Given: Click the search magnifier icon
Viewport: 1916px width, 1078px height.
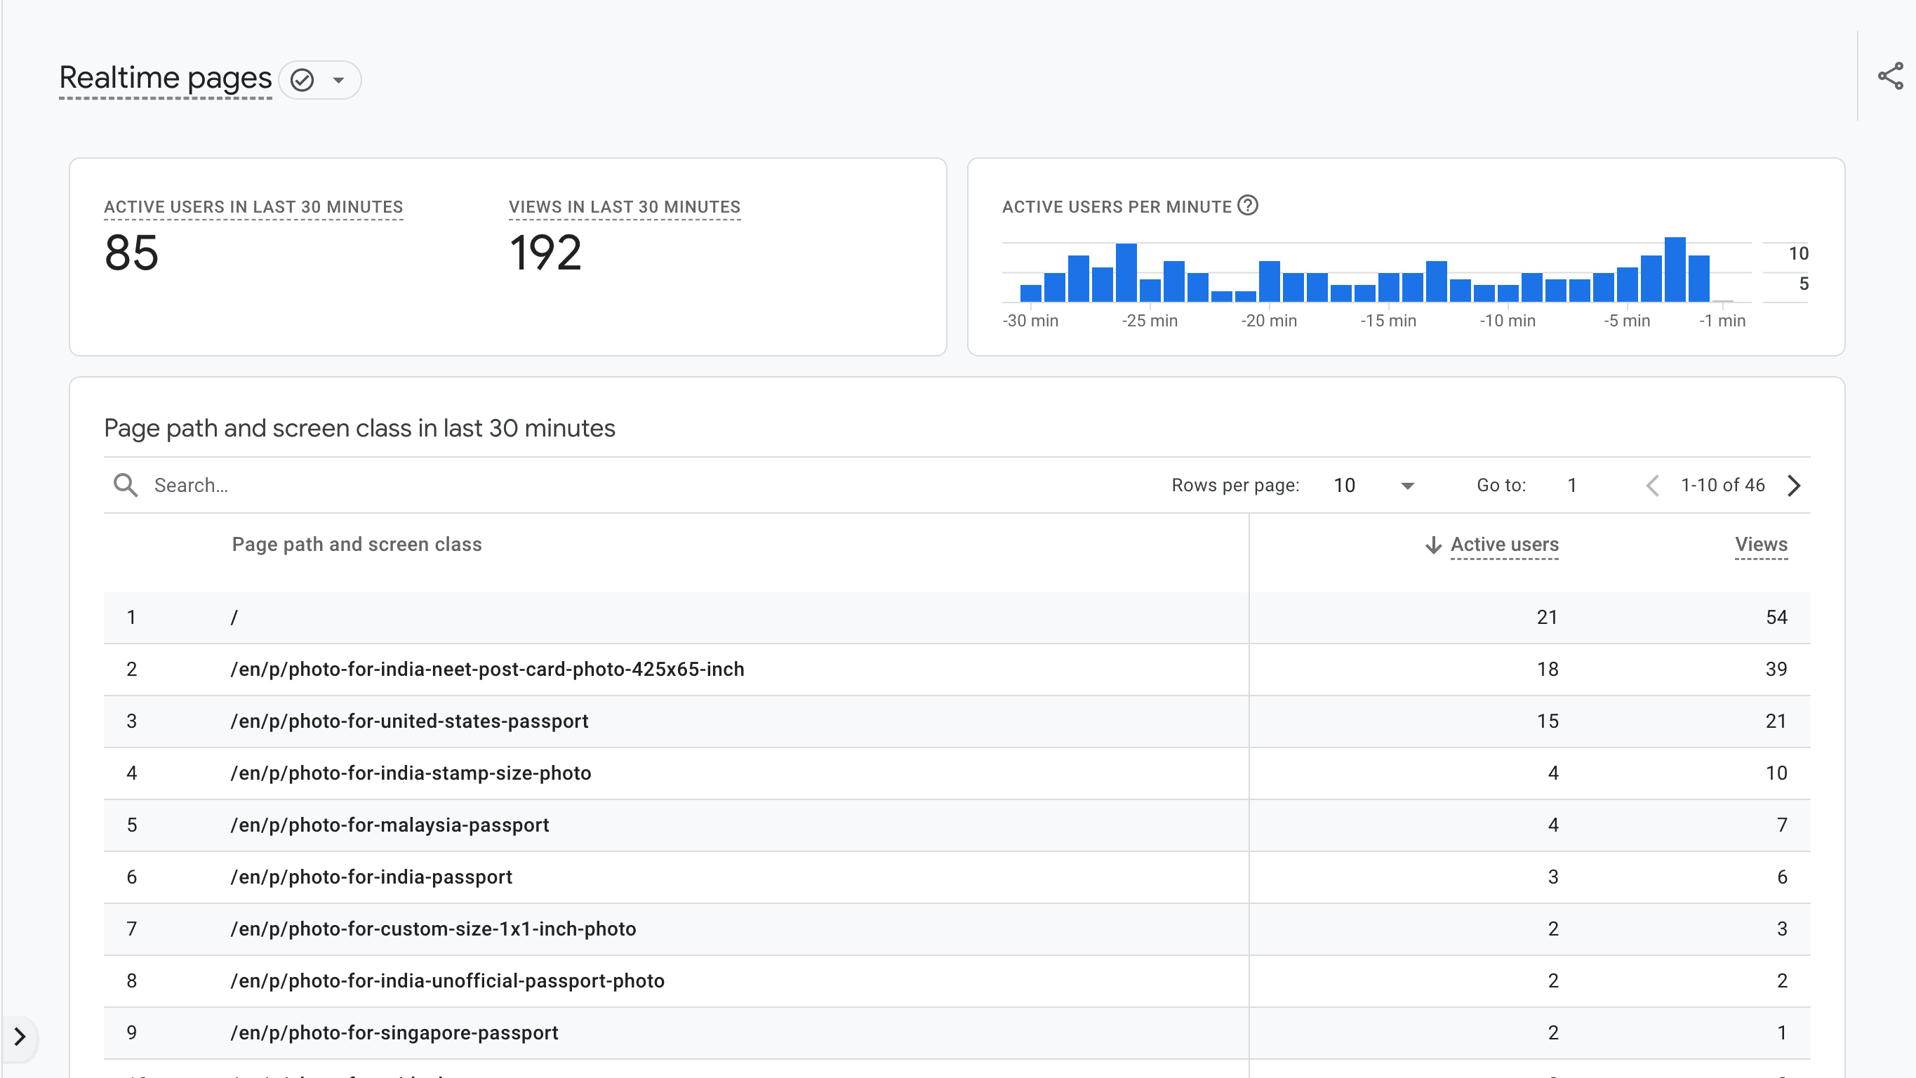Looking at the screenshot, I should 125,485.
